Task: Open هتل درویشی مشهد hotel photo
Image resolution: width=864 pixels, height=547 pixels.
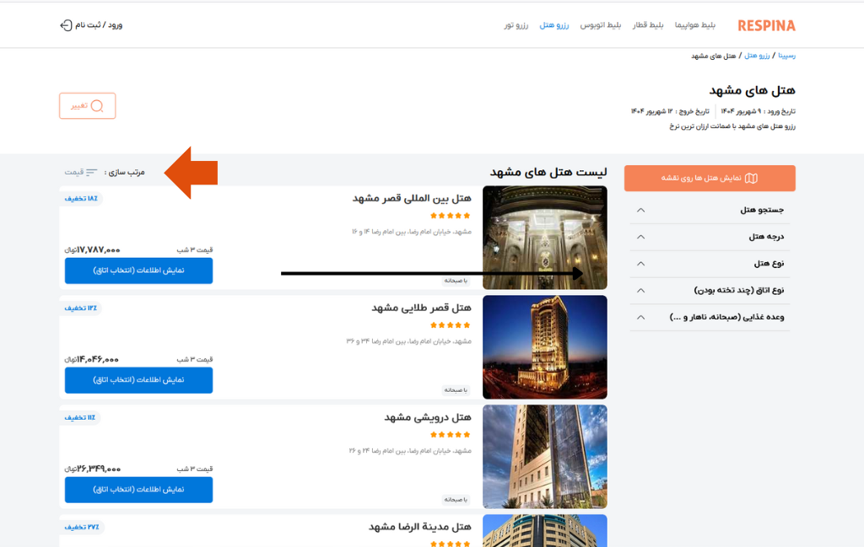Action: 544,456
